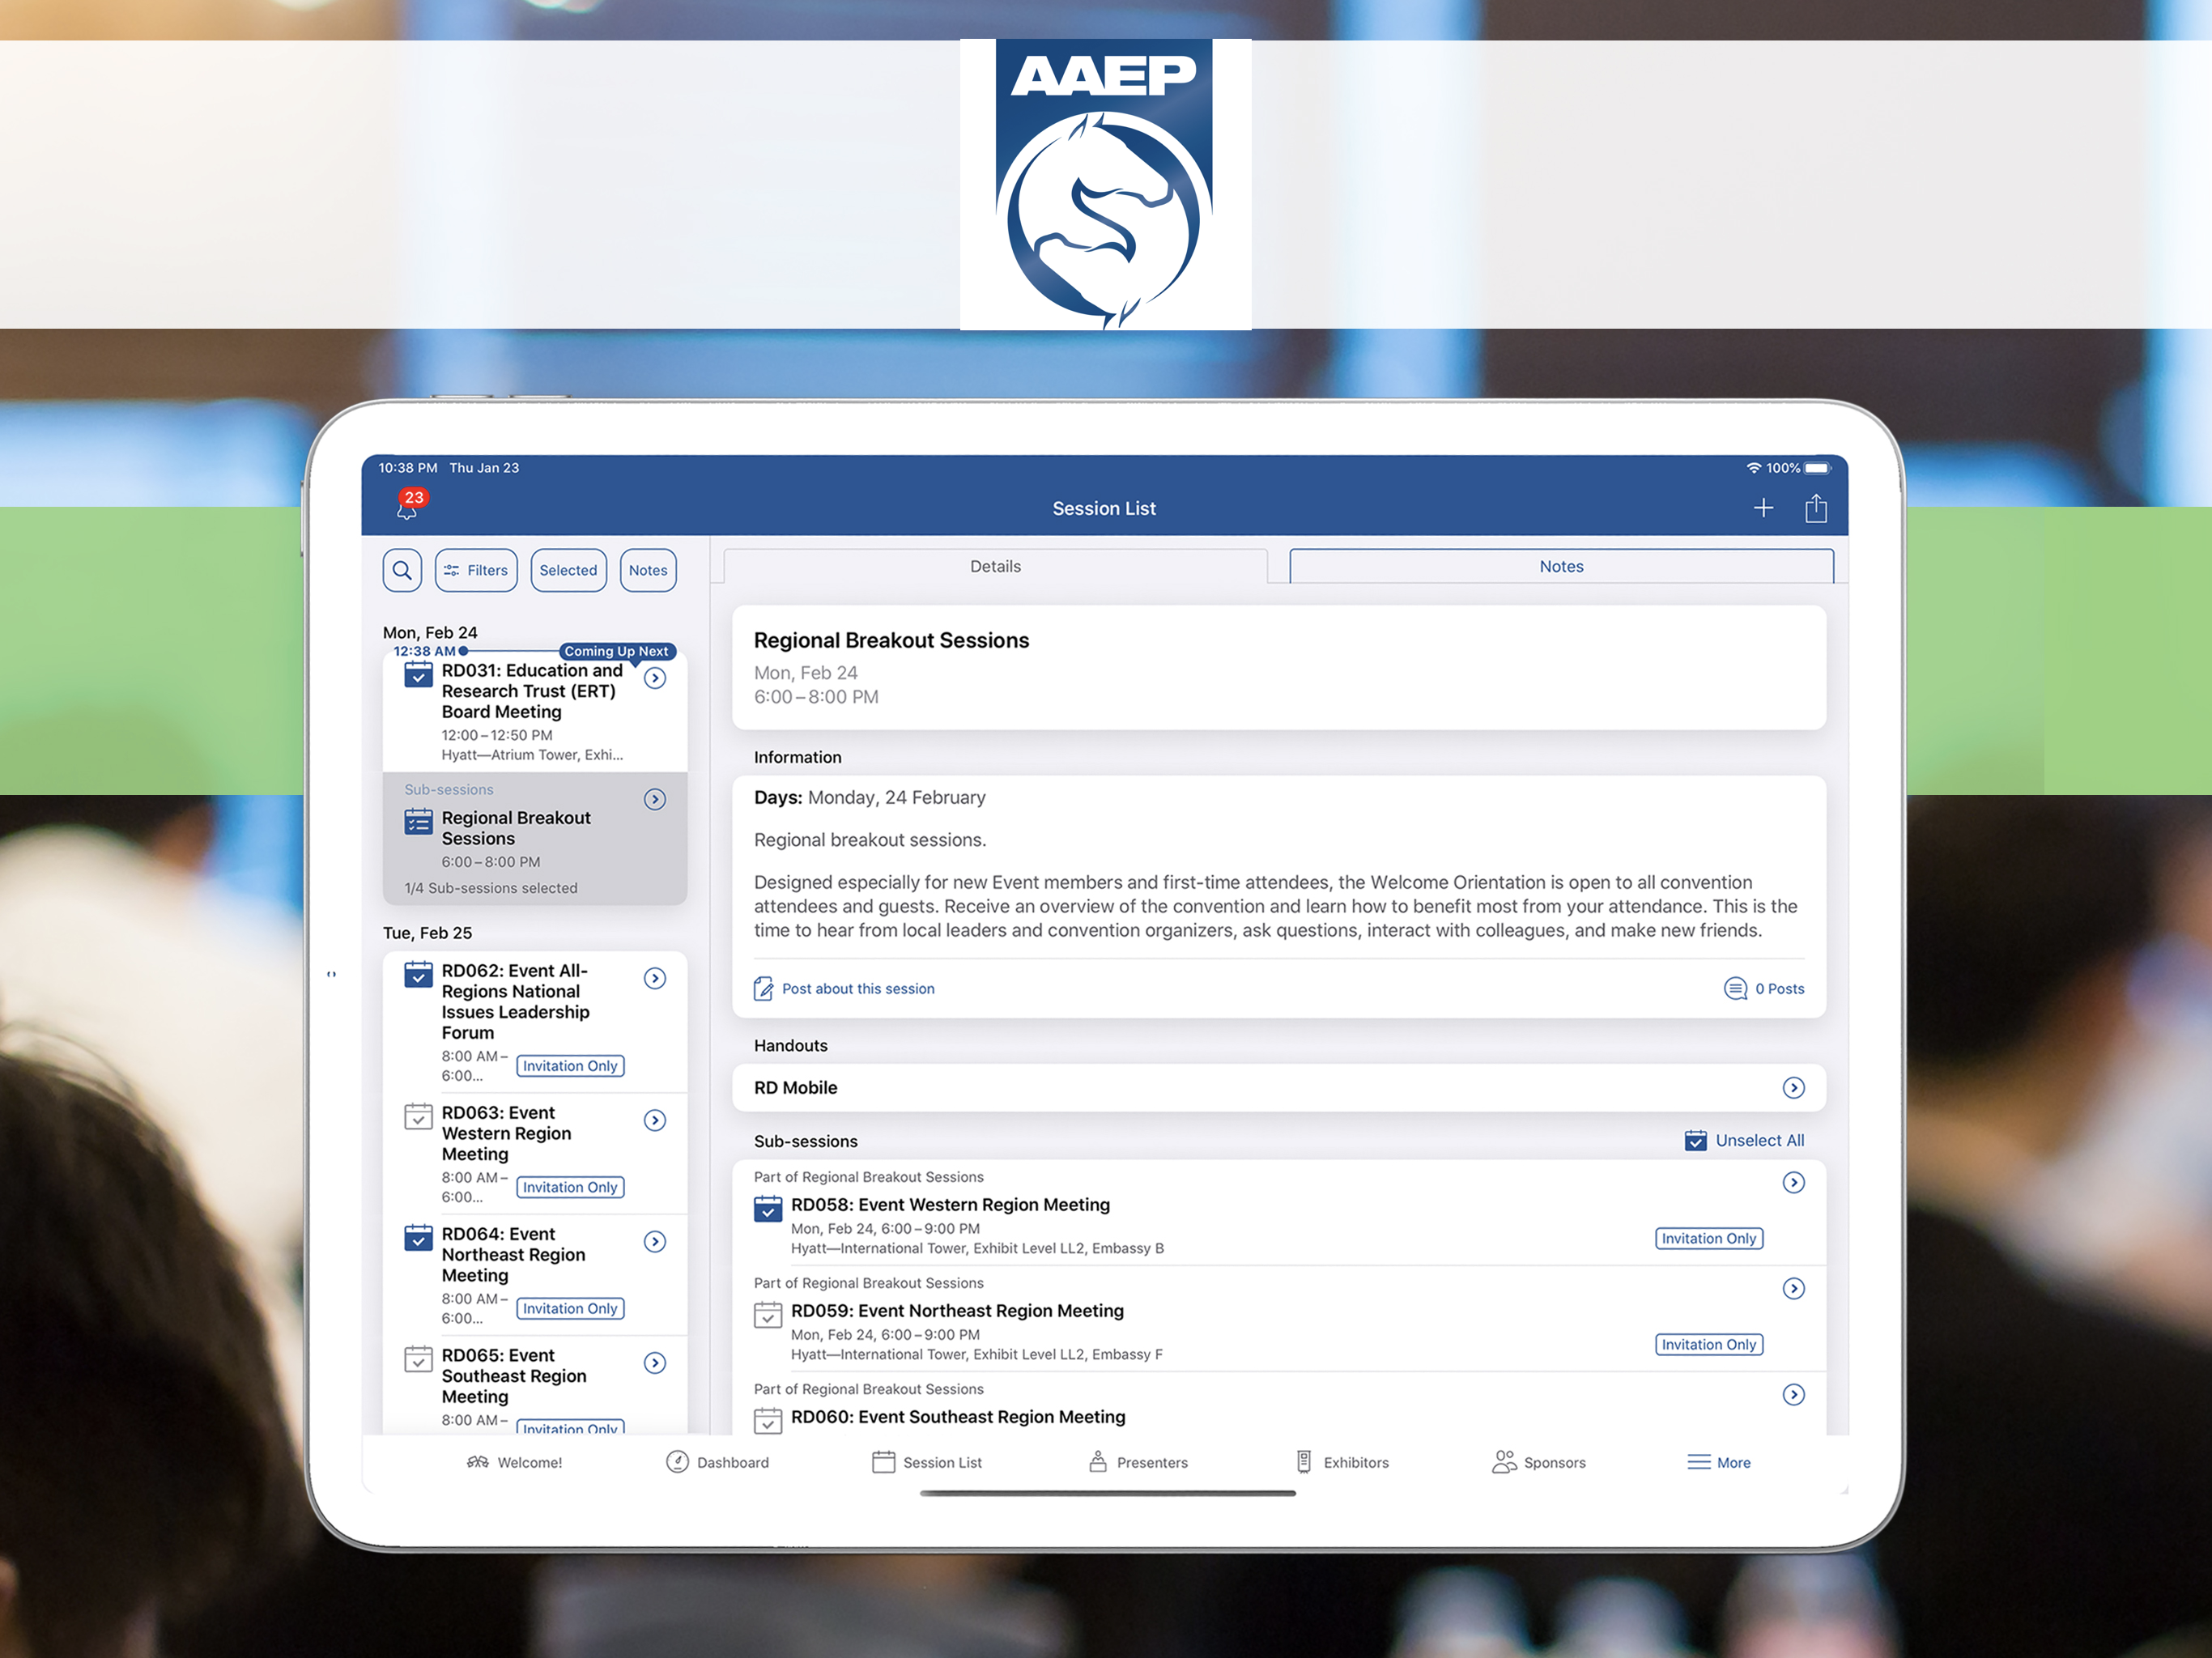Screen dimensions: 2212x1658
Task: Tap the share icon in the header
Action: click(x=1816, y=508)
